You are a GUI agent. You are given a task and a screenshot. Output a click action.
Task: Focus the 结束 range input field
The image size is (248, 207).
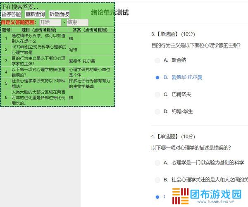[x=78, y=22]
